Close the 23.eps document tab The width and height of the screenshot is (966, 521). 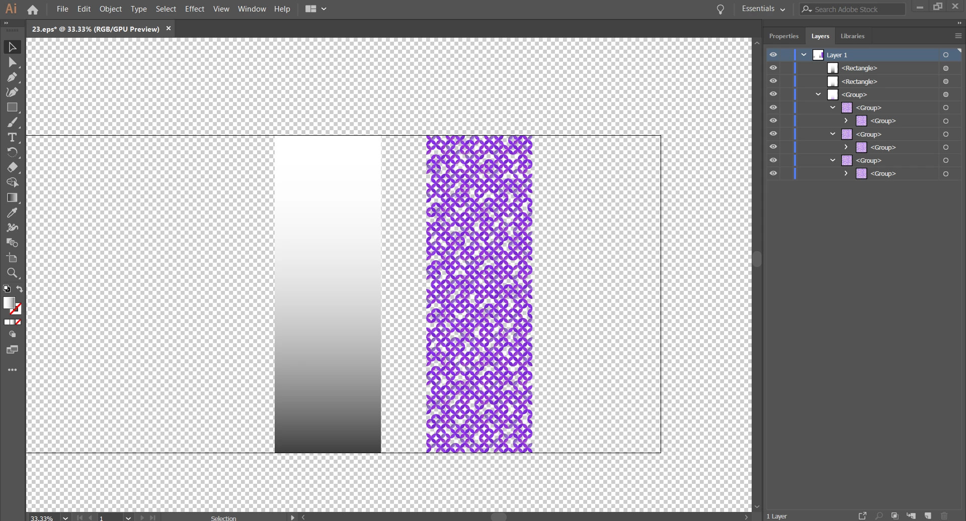[x=169, y=29]
